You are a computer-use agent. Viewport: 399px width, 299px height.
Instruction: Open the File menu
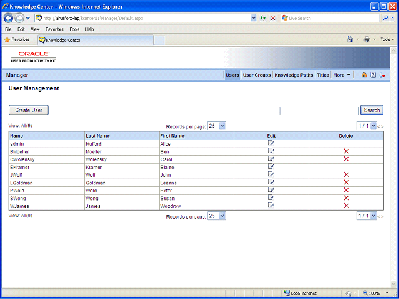tap(8, 29)
